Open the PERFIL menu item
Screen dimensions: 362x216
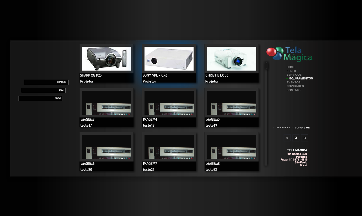click(x=291, y=71)
